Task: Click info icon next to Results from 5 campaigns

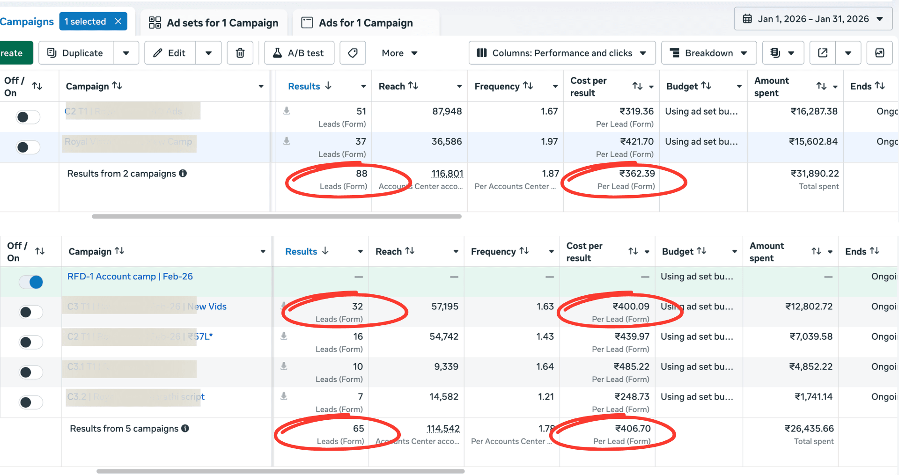Action: click(x=185, y=428)
